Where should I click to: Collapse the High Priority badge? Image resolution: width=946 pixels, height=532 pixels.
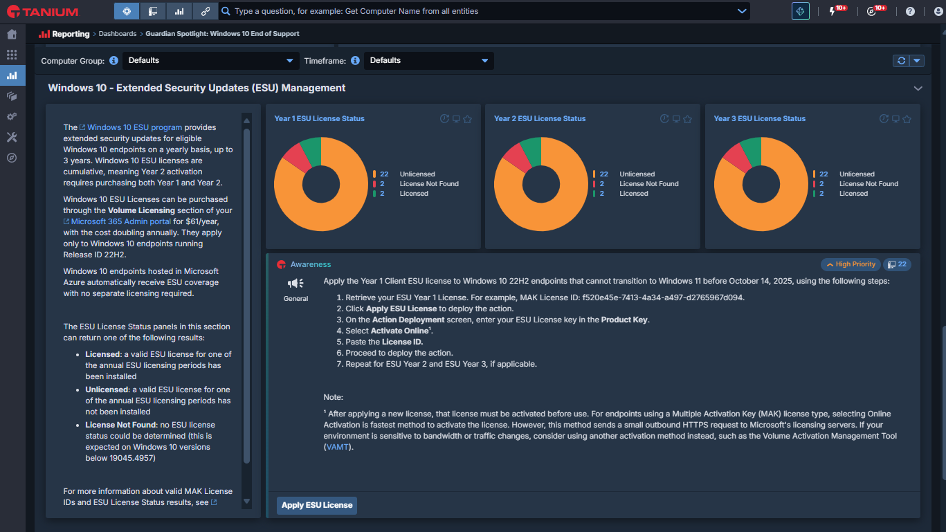tap(851, 264)
